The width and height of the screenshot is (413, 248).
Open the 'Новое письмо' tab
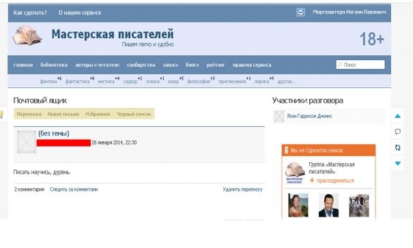point(63,114)
